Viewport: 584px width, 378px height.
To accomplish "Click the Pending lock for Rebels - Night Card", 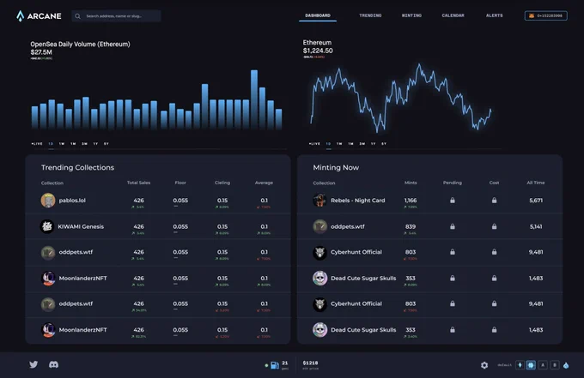I will pyautogui.click(x=452, y=201).
